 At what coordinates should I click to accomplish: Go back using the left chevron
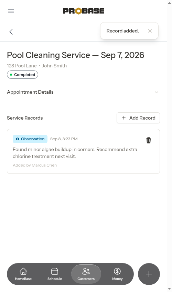pyautogui.click(x=11, y=32)
